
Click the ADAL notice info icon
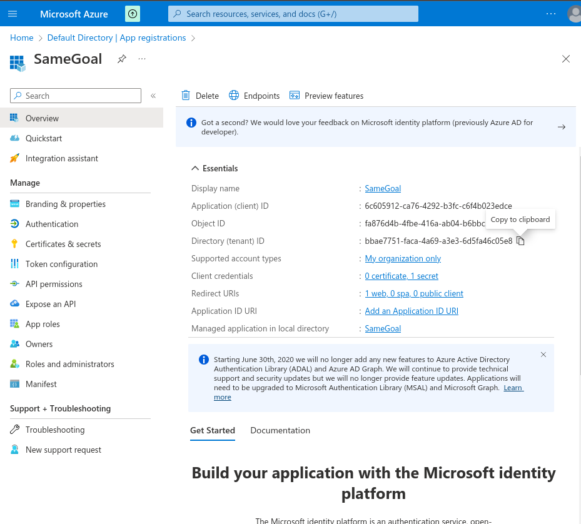click(x=204, y=360)
